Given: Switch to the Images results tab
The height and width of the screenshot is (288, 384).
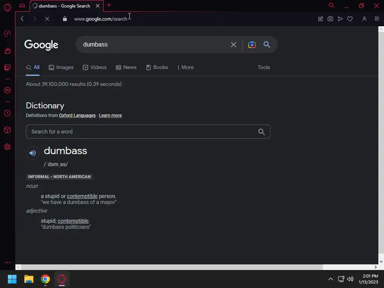Looking at the screenshot, I should click(x=61, y=67).
